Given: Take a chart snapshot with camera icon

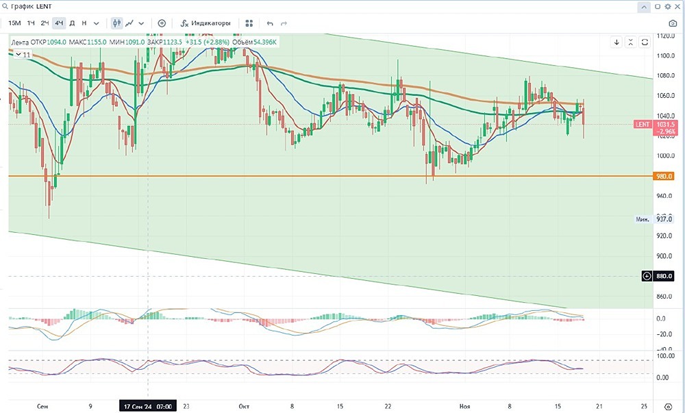Looking at the screenshot, I should click(x=673, y=23).
